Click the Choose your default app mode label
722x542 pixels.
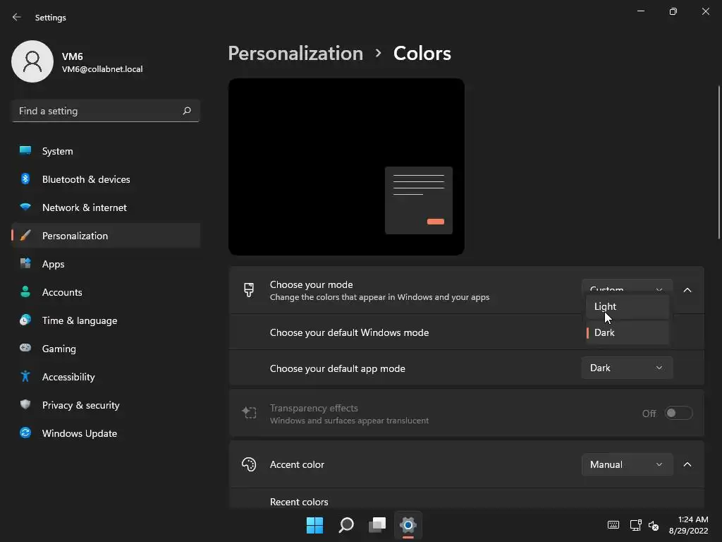click(338, 368)
